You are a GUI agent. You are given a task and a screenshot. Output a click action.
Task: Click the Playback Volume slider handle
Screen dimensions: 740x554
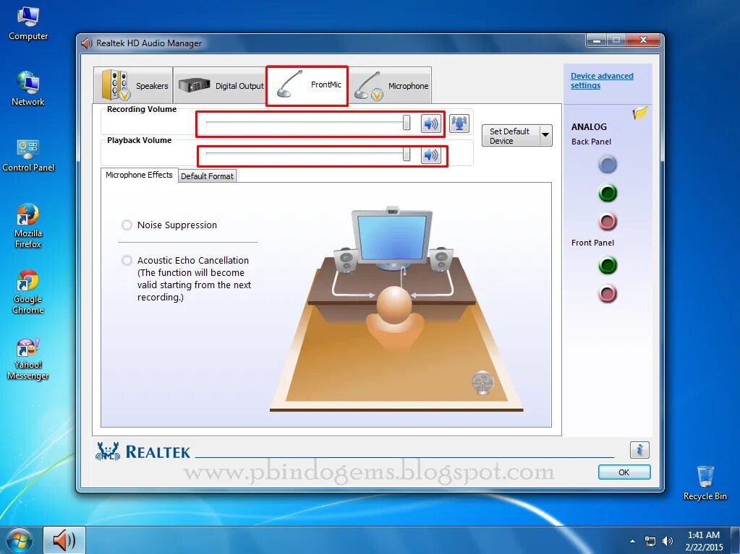[x=407, y=154]
